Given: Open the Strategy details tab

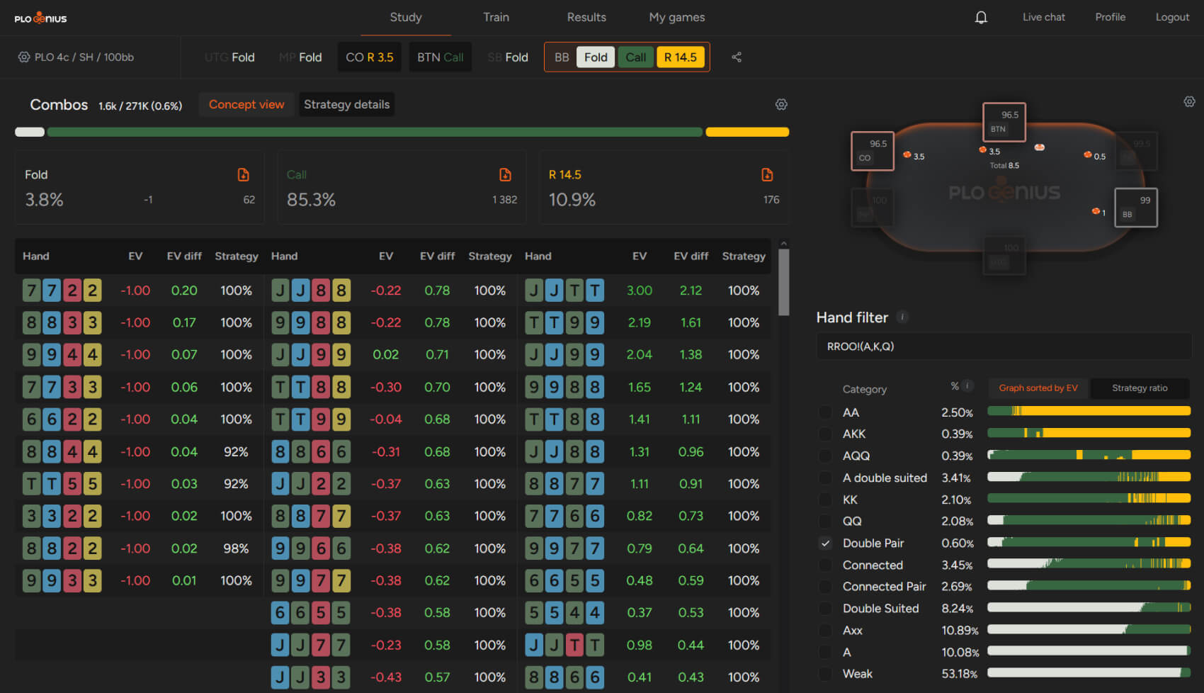Looking at the screenshot, I should click(x=346, y=105).
